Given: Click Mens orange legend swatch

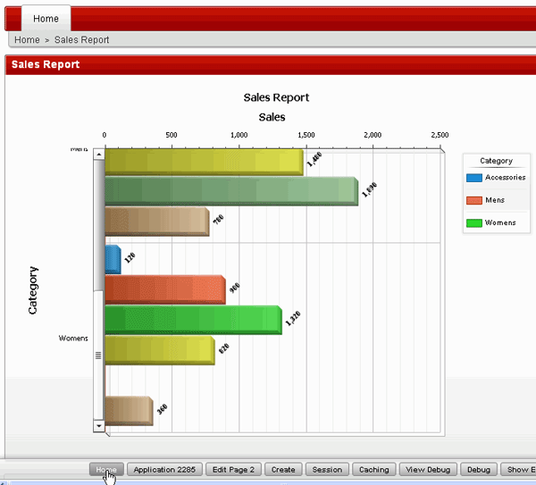Looking at the screenshot, I should 474,200.
